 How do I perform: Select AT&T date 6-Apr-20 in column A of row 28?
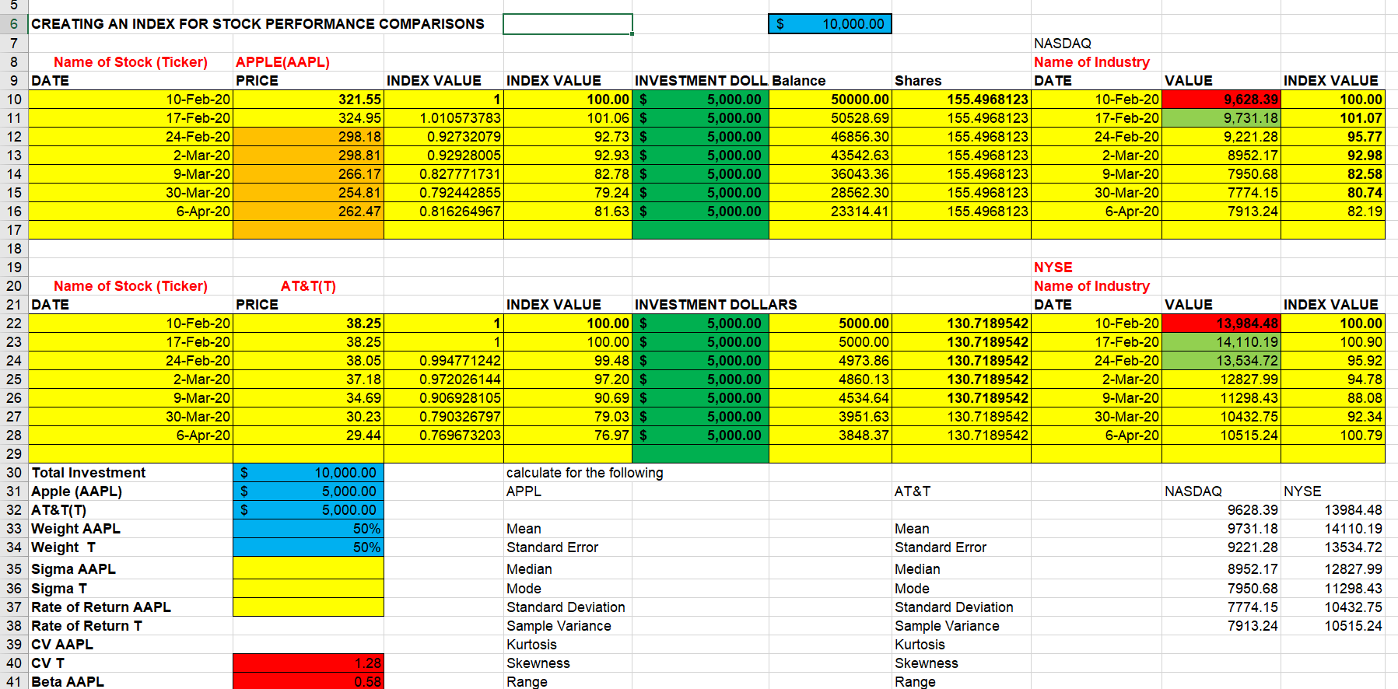coord(131,435)
